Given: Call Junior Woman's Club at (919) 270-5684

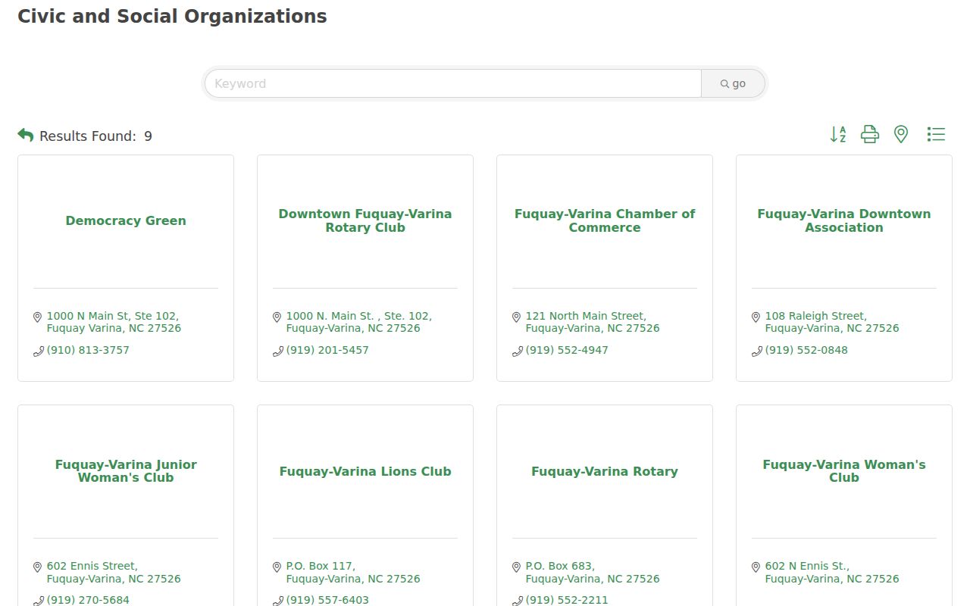Looking at the screenshot, I should pyautogui.click(x=88, y=600).
